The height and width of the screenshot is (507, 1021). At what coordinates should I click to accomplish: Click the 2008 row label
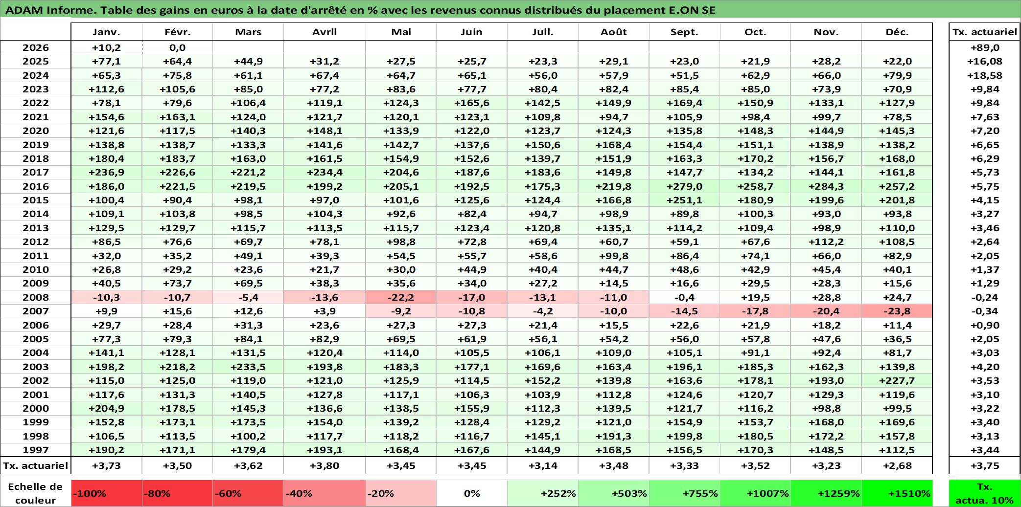[36, 297]
